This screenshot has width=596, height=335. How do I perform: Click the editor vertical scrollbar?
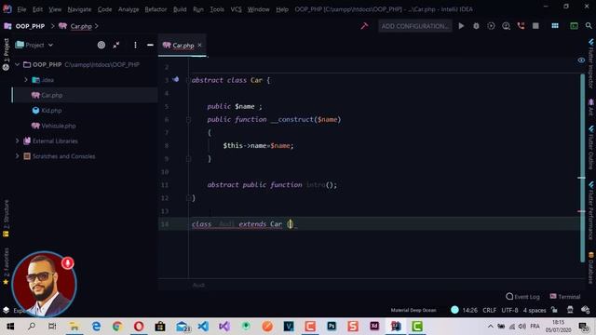(582, 167)
